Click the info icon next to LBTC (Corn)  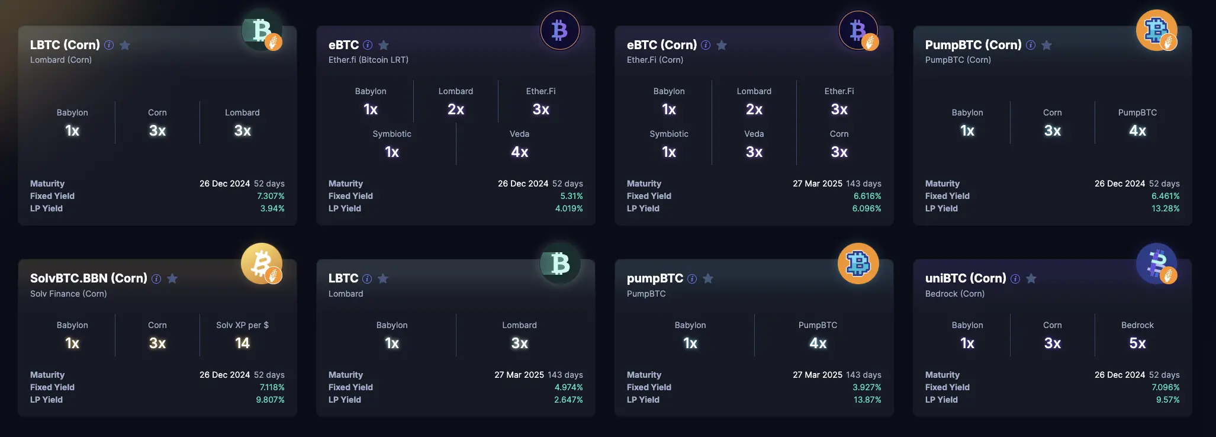(x=109, y=45)
